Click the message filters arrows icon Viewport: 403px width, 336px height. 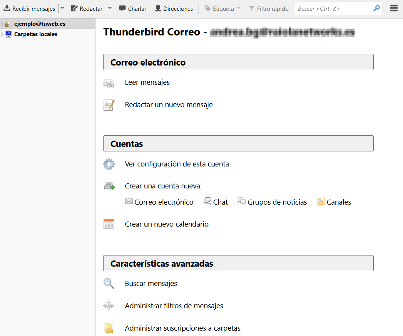[x=109, y=306]
